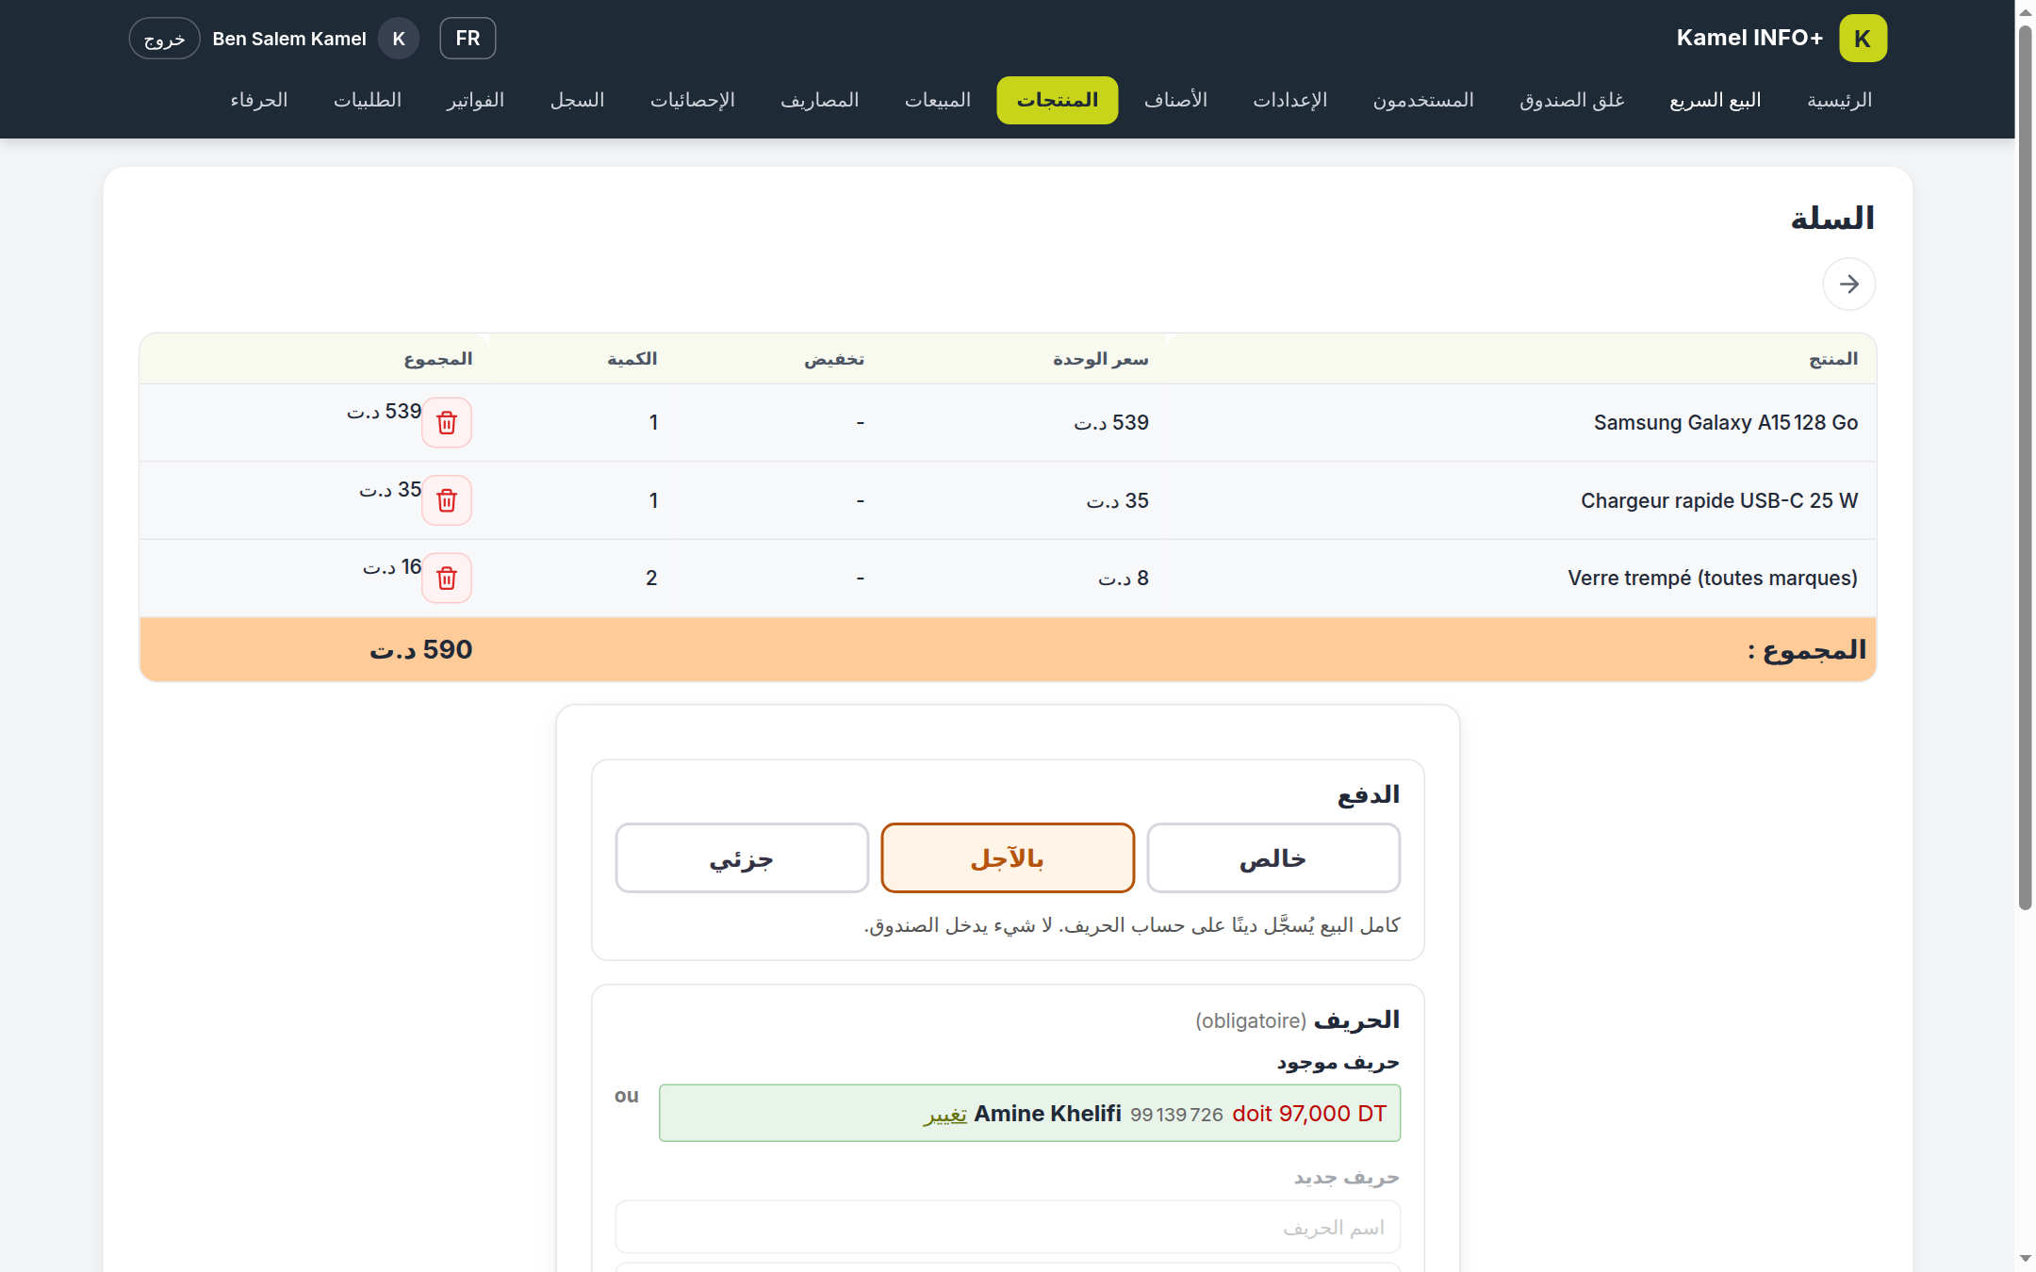Open الإعدادات settings page
2036x1272 pixels.
pyautogui.click(x=1290, y=100)
